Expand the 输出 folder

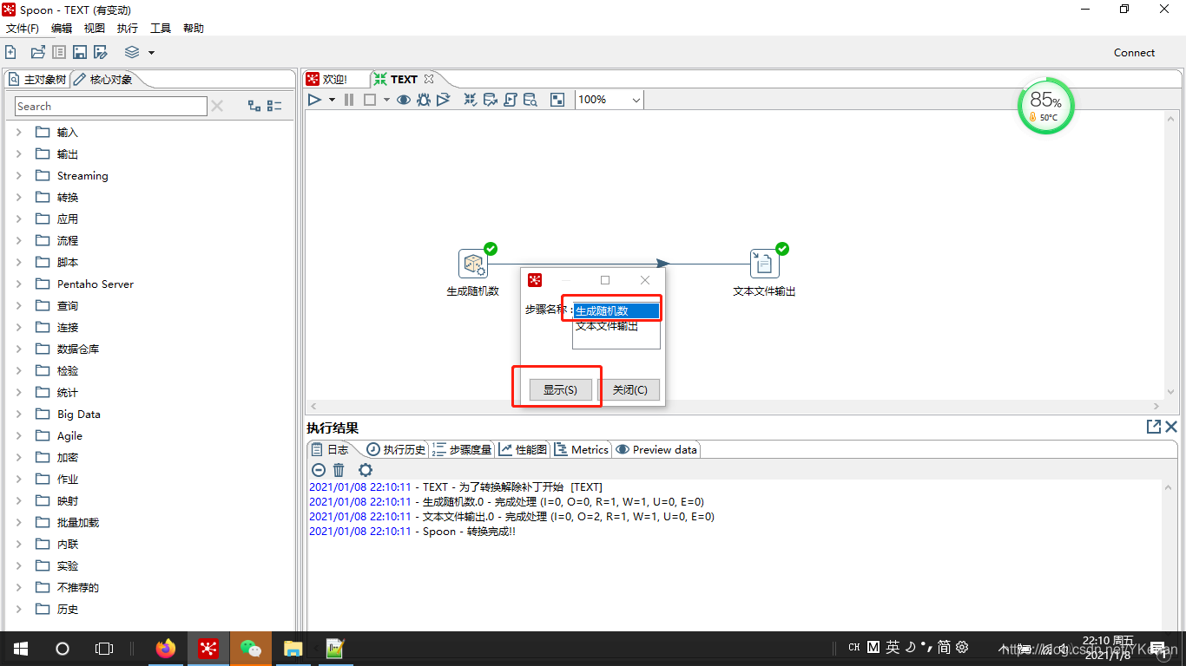(19, 153)
